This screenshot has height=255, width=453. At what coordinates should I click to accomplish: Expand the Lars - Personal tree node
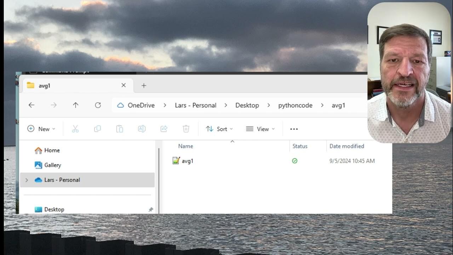27,180
